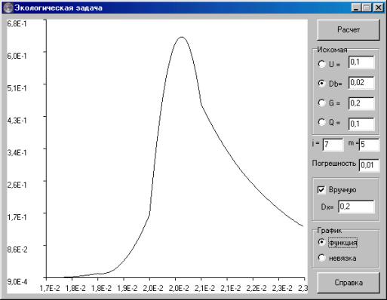The width and height of the screenshot is (387, 300).
Task: Select the U radio button
Action: tap(321, 64)
